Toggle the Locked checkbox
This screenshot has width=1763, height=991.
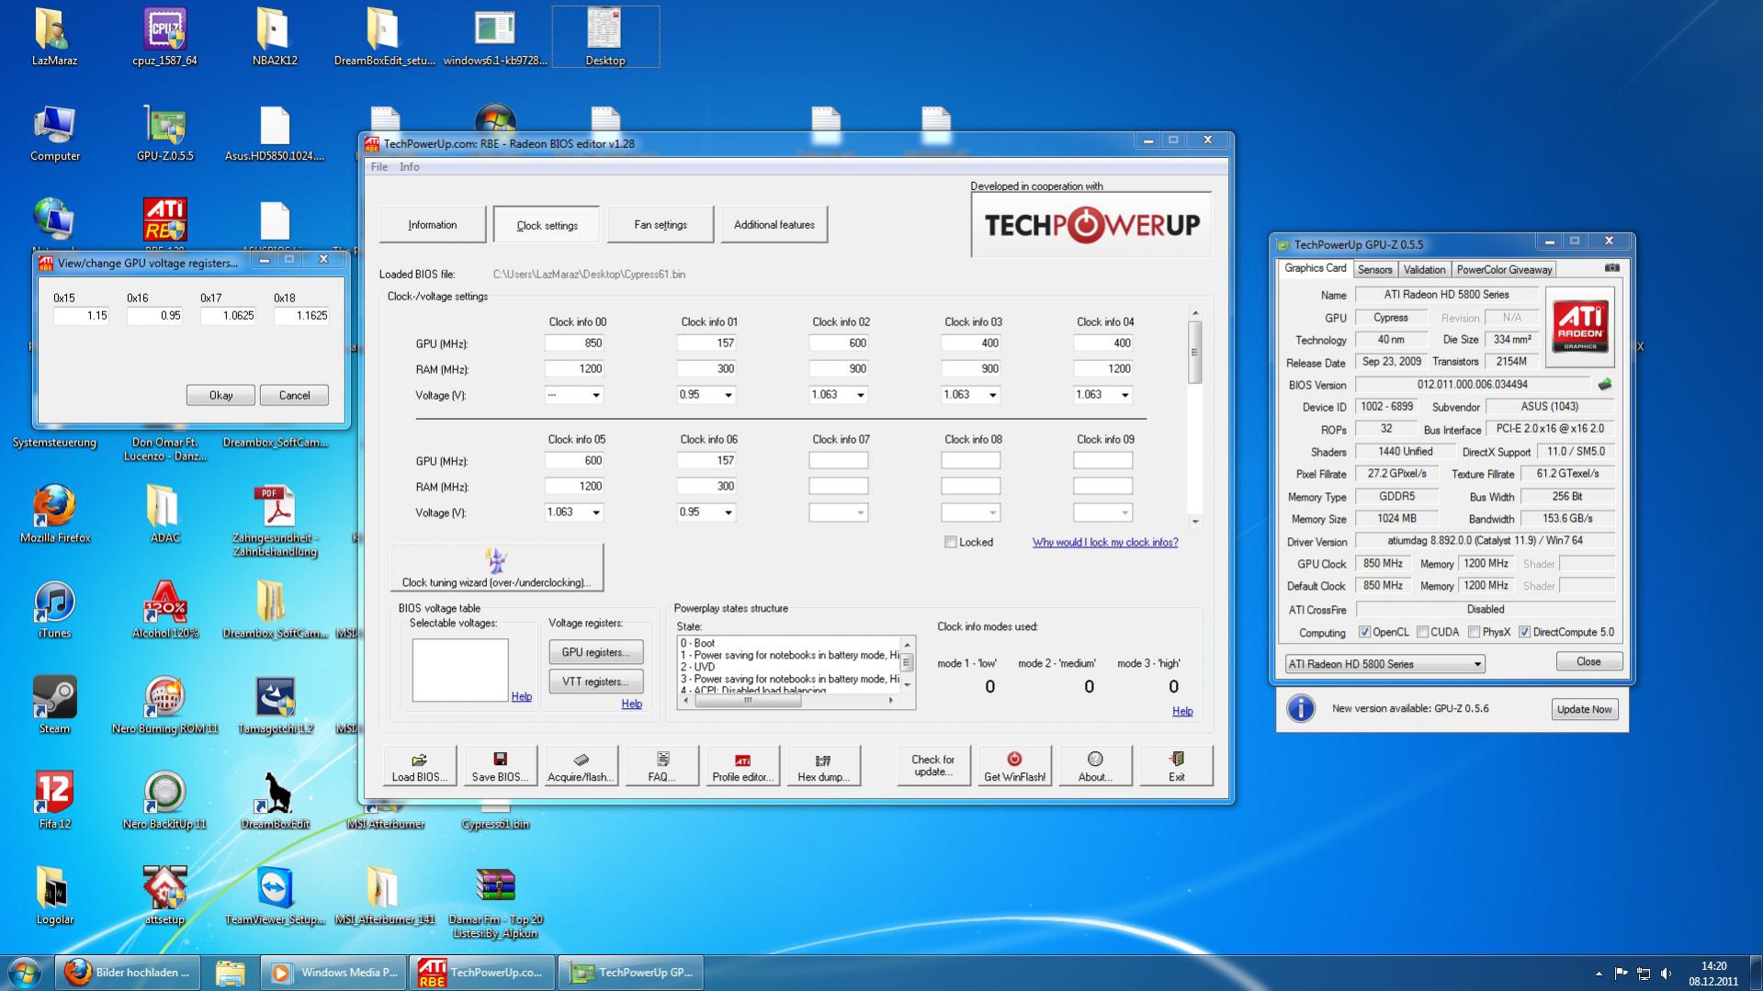pyautogui.click(x=951, y=542)
